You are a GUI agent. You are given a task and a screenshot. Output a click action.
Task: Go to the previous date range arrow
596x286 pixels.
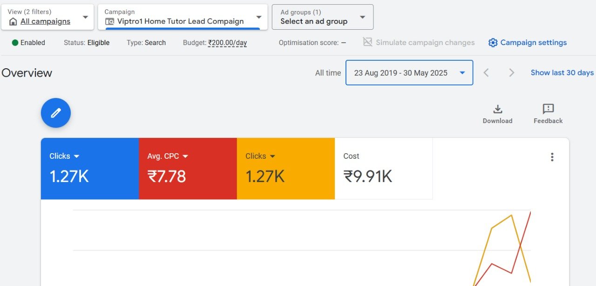pyautogui.click(x=486, y=73)
